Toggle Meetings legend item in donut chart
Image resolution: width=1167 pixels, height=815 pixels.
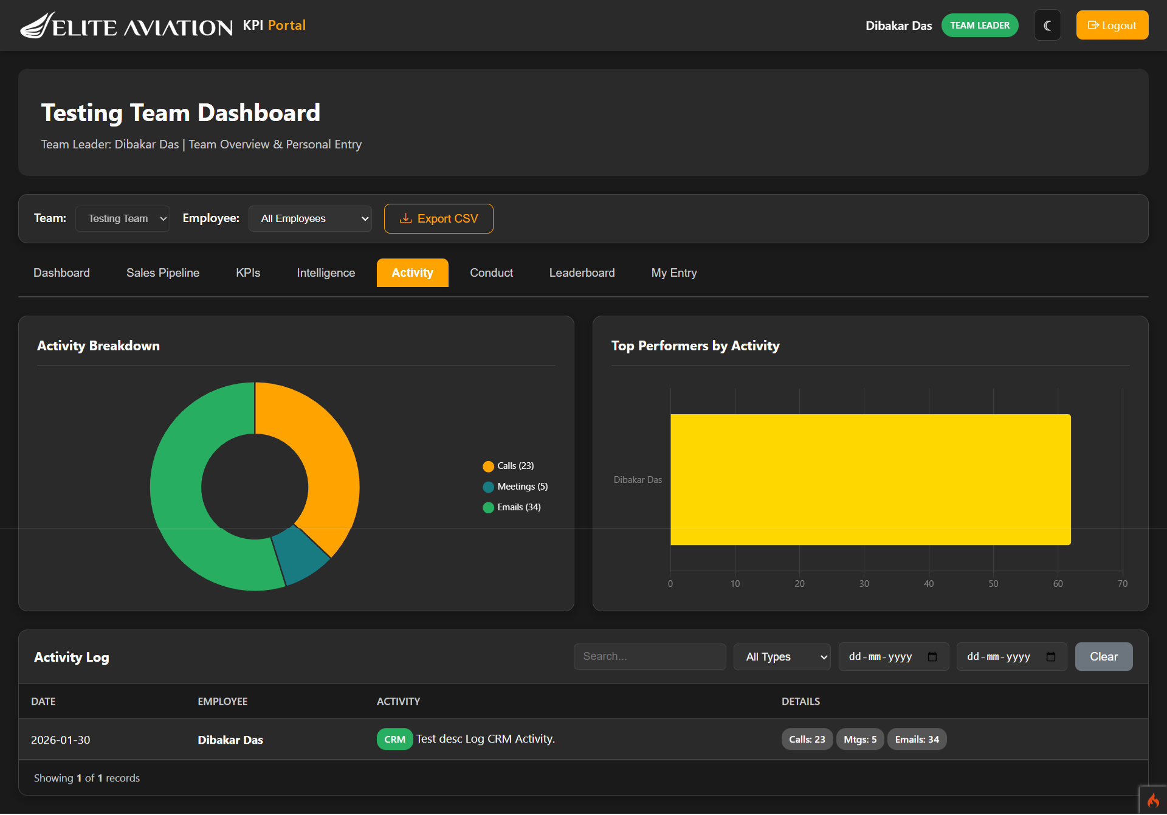point(515,487)
